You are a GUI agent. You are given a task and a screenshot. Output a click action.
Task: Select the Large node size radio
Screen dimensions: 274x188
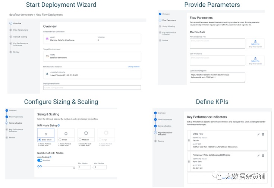point(100,140)
